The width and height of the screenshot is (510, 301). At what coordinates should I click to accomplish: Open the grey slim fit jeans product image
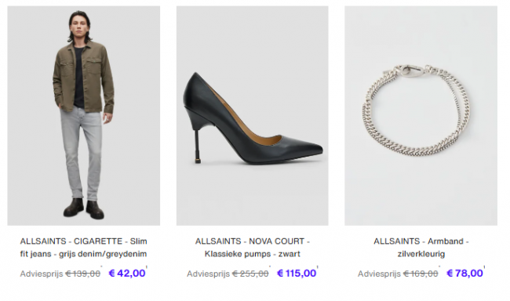pyautogui.click(x=84, y=116)
